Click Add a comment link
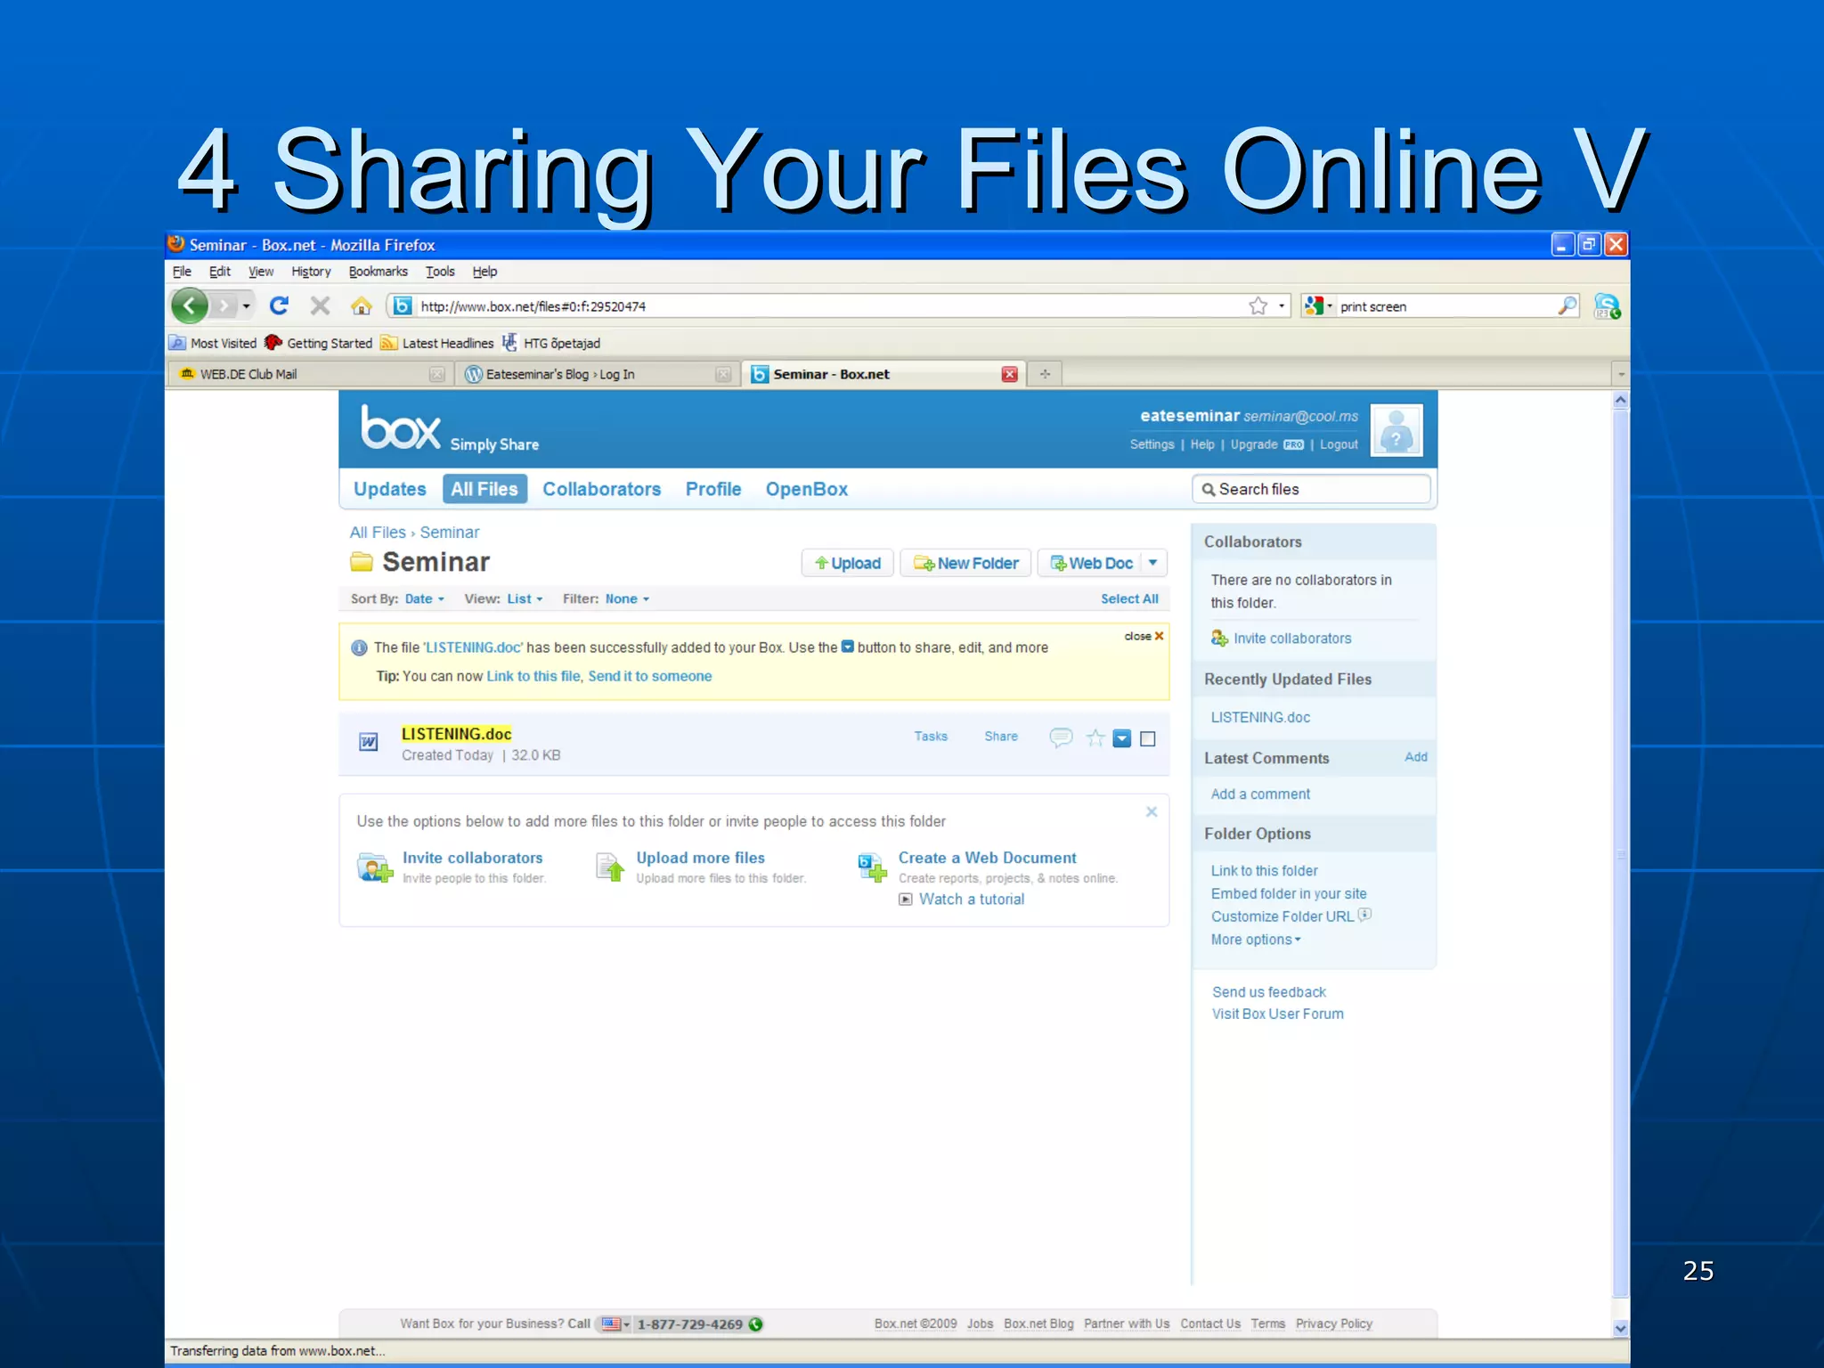 (x=1260, y=794)
